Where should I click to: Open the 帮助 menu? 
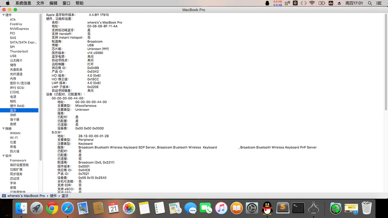point(79,3)
